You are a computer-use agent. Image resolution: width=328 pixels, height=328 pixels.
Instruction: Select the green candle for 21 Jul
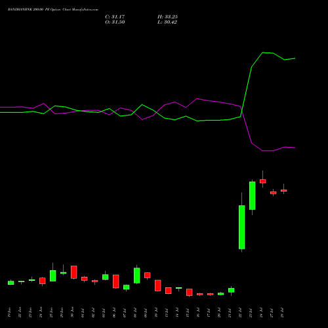tap(232, 290)
